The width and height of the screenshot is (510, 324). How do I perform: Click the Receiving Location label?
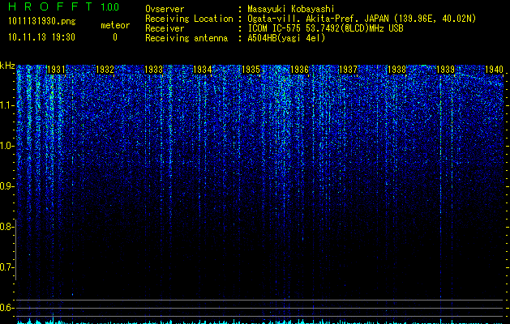189,19
